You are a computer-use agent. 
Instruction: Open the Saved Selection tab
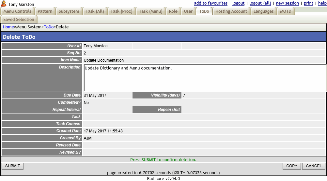click(x=19, y=20)
